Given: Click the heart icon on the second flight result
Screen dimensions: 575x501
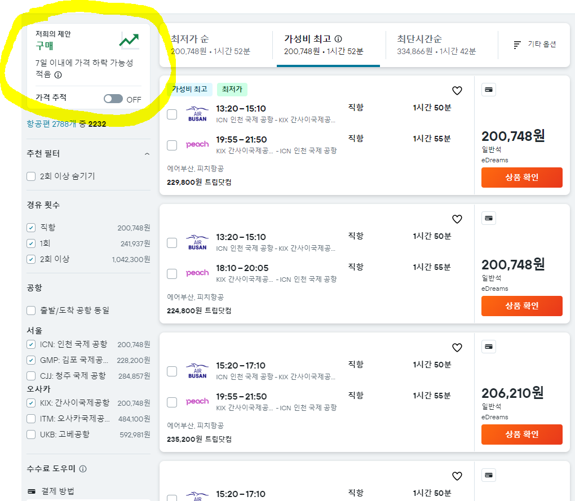Looking at the screenshot, I should coord(457,219).
